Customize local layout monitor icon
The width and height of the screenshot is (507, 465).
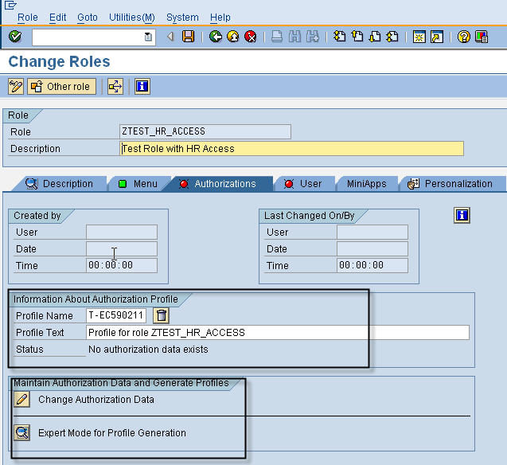point(482,37)
